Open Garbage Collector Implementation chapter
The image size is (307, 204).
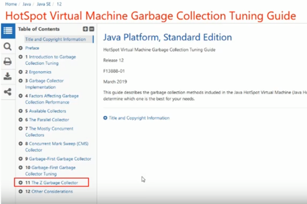click(45, 84)
